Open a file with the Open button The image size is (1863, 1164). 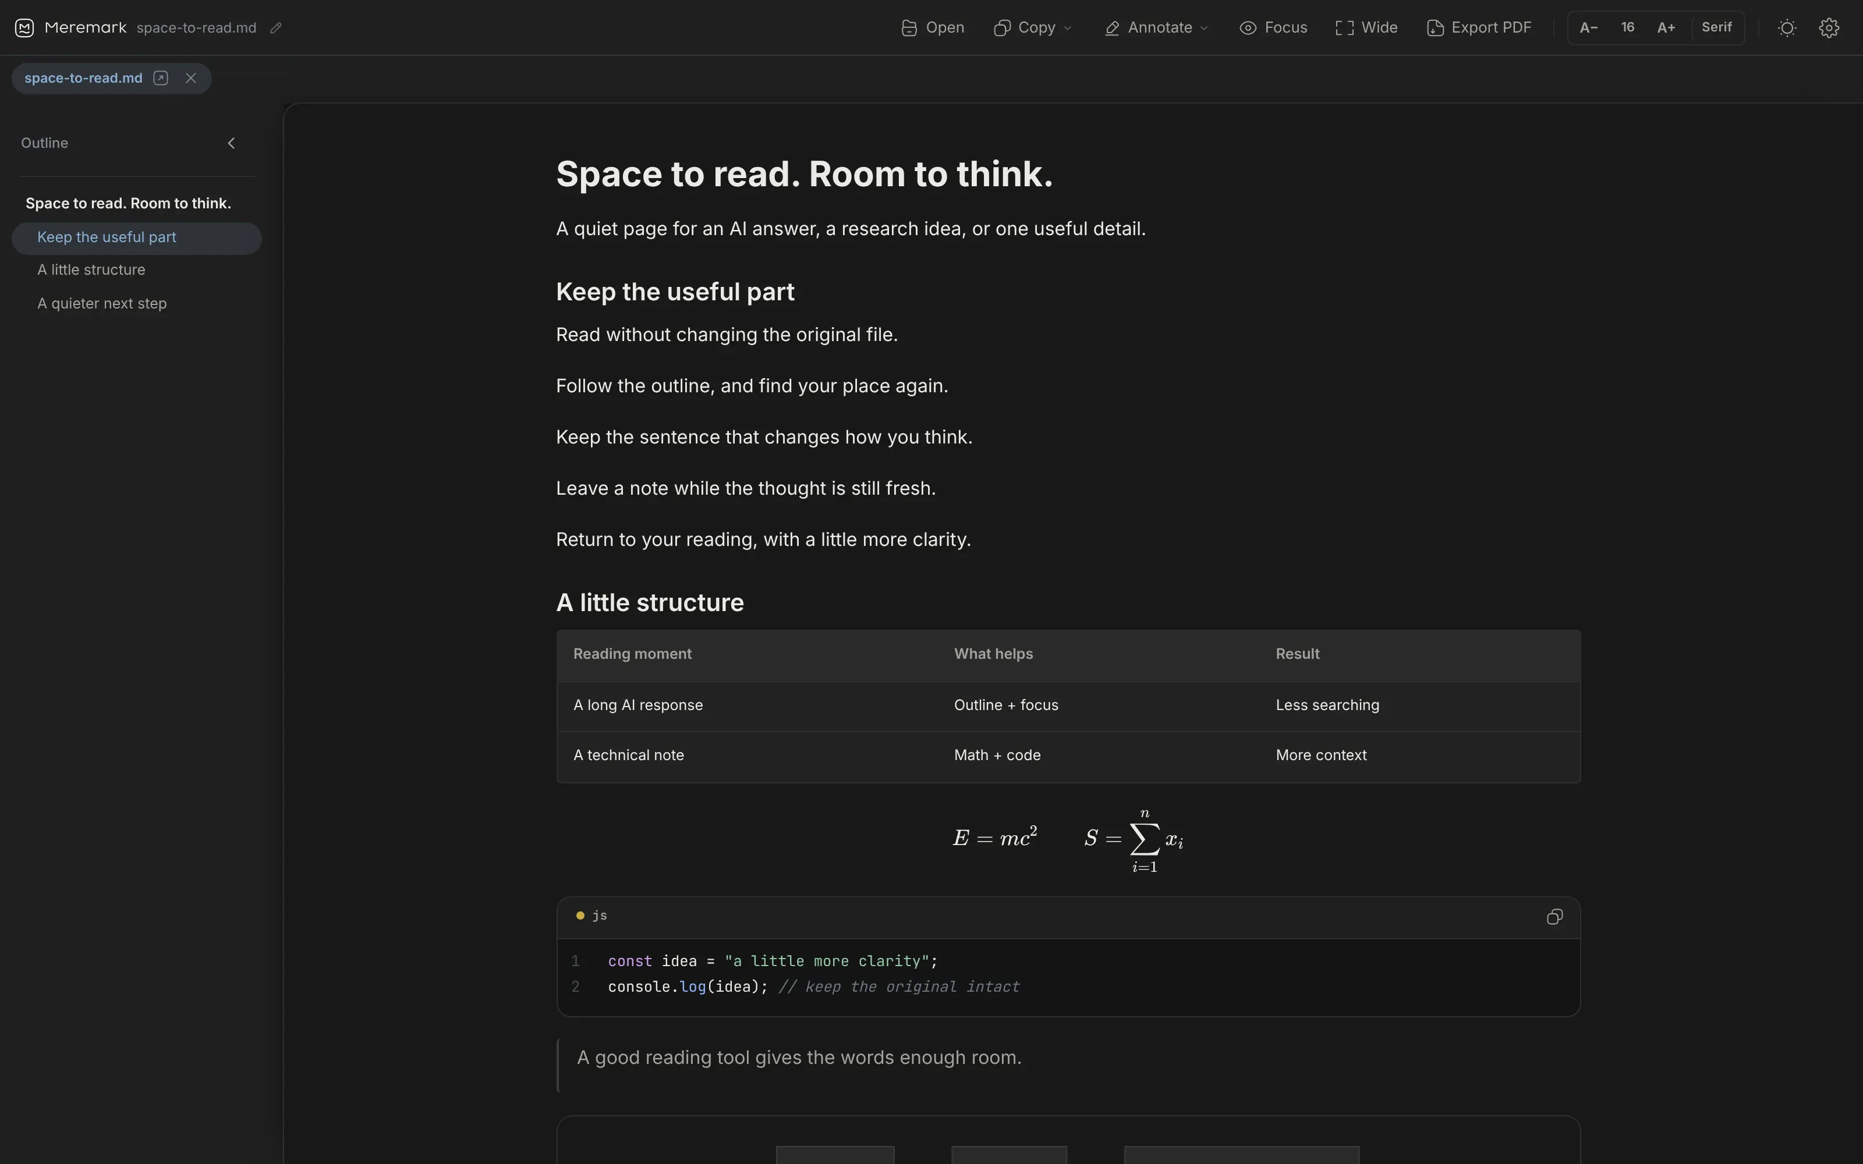(x=932, y=28)
